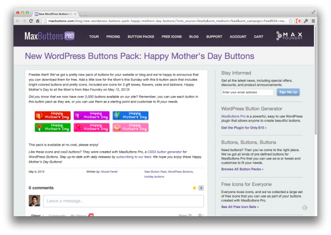Image resolution: width=331 pixels, height=235 pixels.
Task: Toggle fullscreen with the expand arrows icon
Action: tap(313, 13)
